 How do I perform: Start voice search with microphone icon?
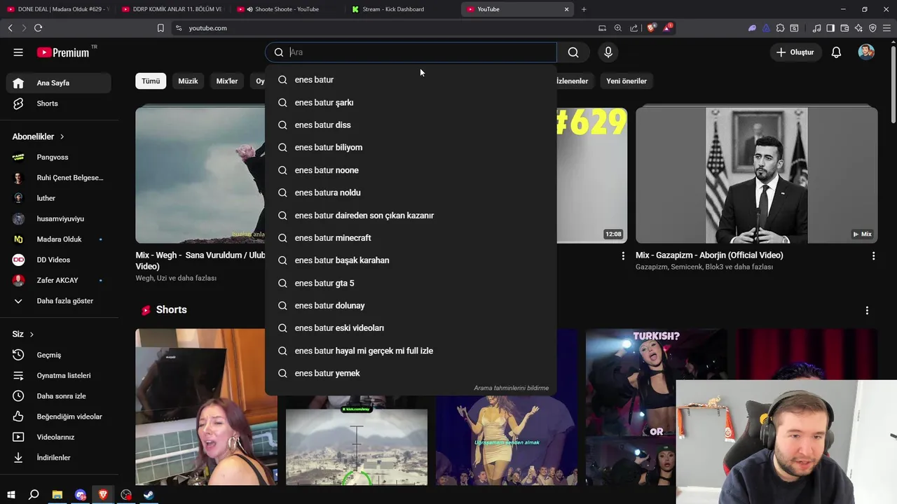click(x=608, y=52)
